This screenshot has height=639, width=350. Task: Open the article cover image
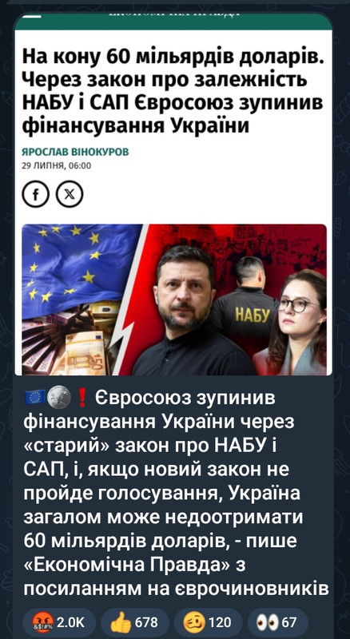(x=174, y=300)
